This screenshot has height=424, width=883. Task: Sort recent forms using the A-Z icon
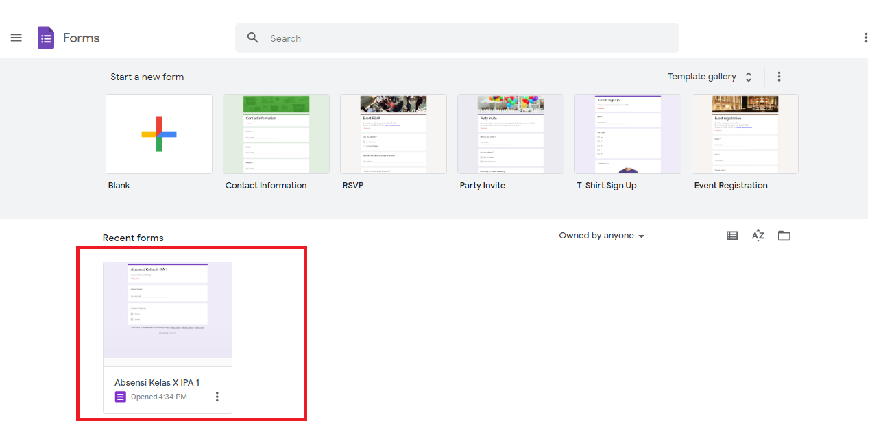tap(758, 235)
